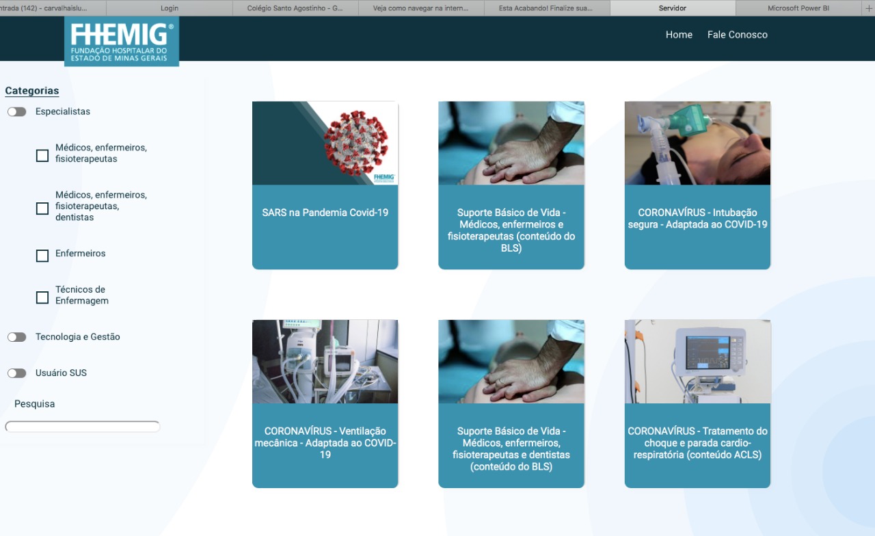Click the Home navigation link
This screenshot has height=536, width=875.
pos(679,35)
